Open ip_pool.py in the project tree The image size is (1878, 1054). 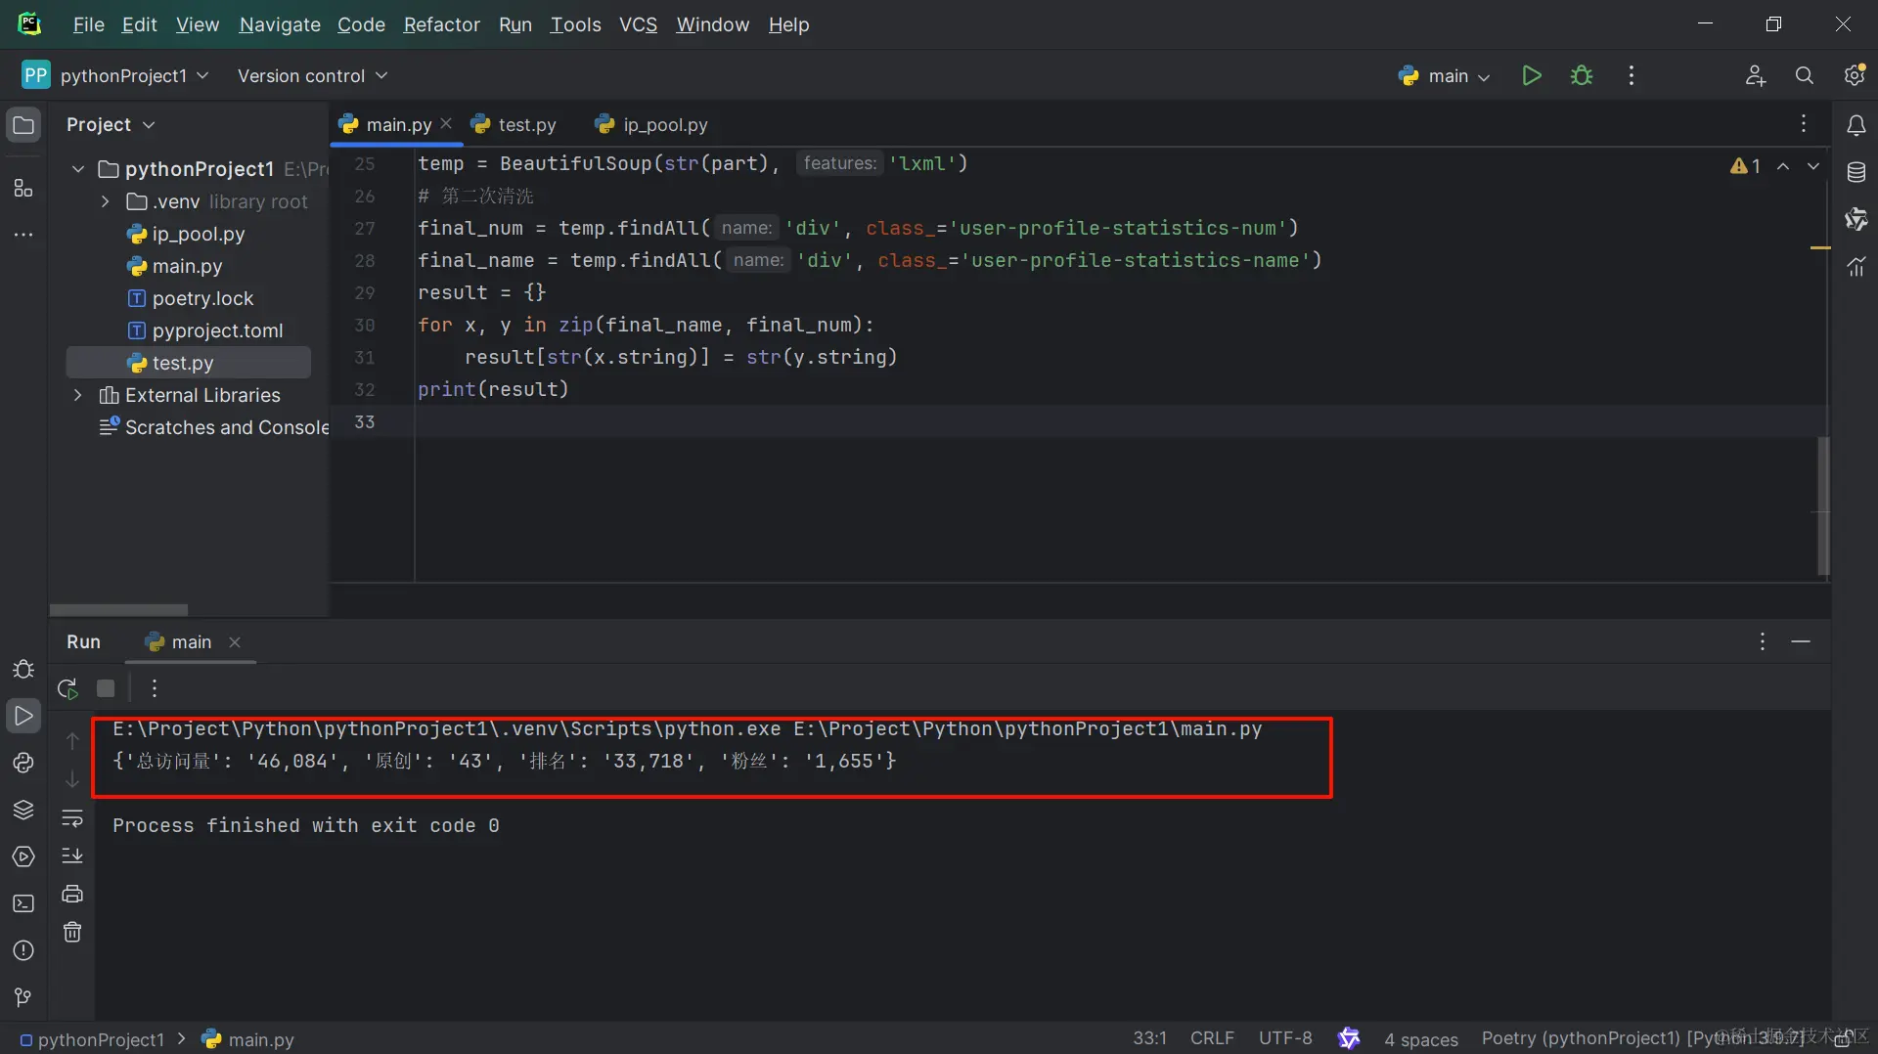tap(198, 234)
